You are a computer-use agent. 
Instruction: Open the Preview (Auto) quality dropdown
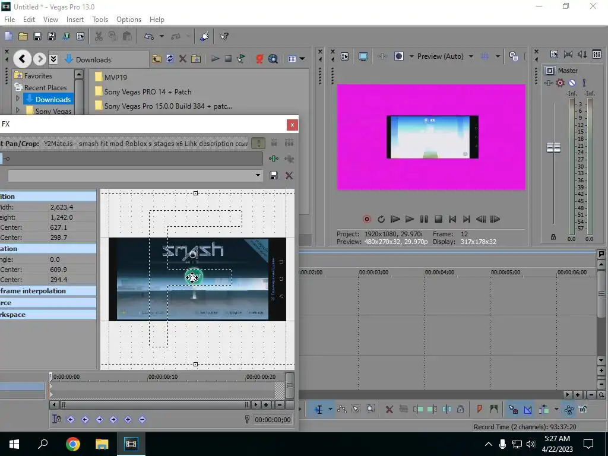[x=471, y=56]
